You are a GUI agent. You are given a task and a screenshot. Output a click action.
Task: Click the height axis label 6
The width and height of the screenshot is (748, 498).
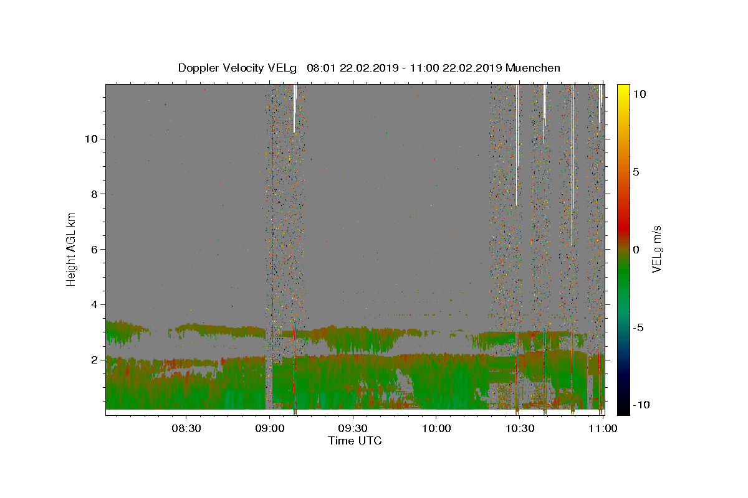click(93, 249)
